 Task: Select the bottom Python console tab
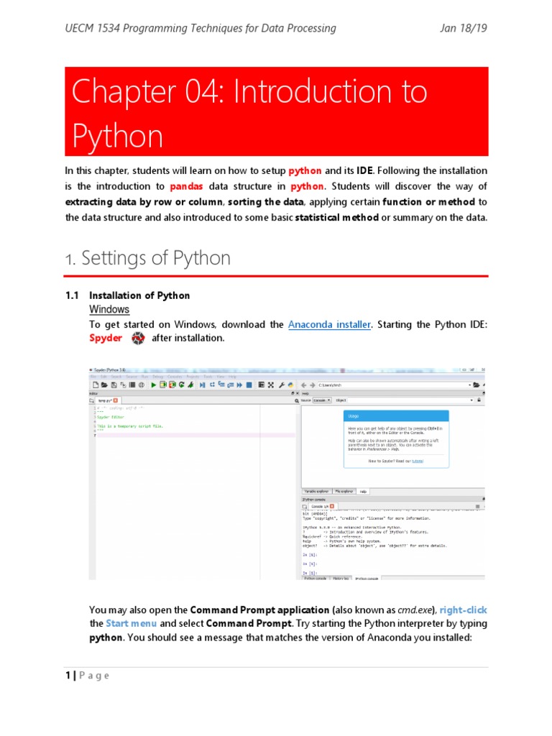315,579
